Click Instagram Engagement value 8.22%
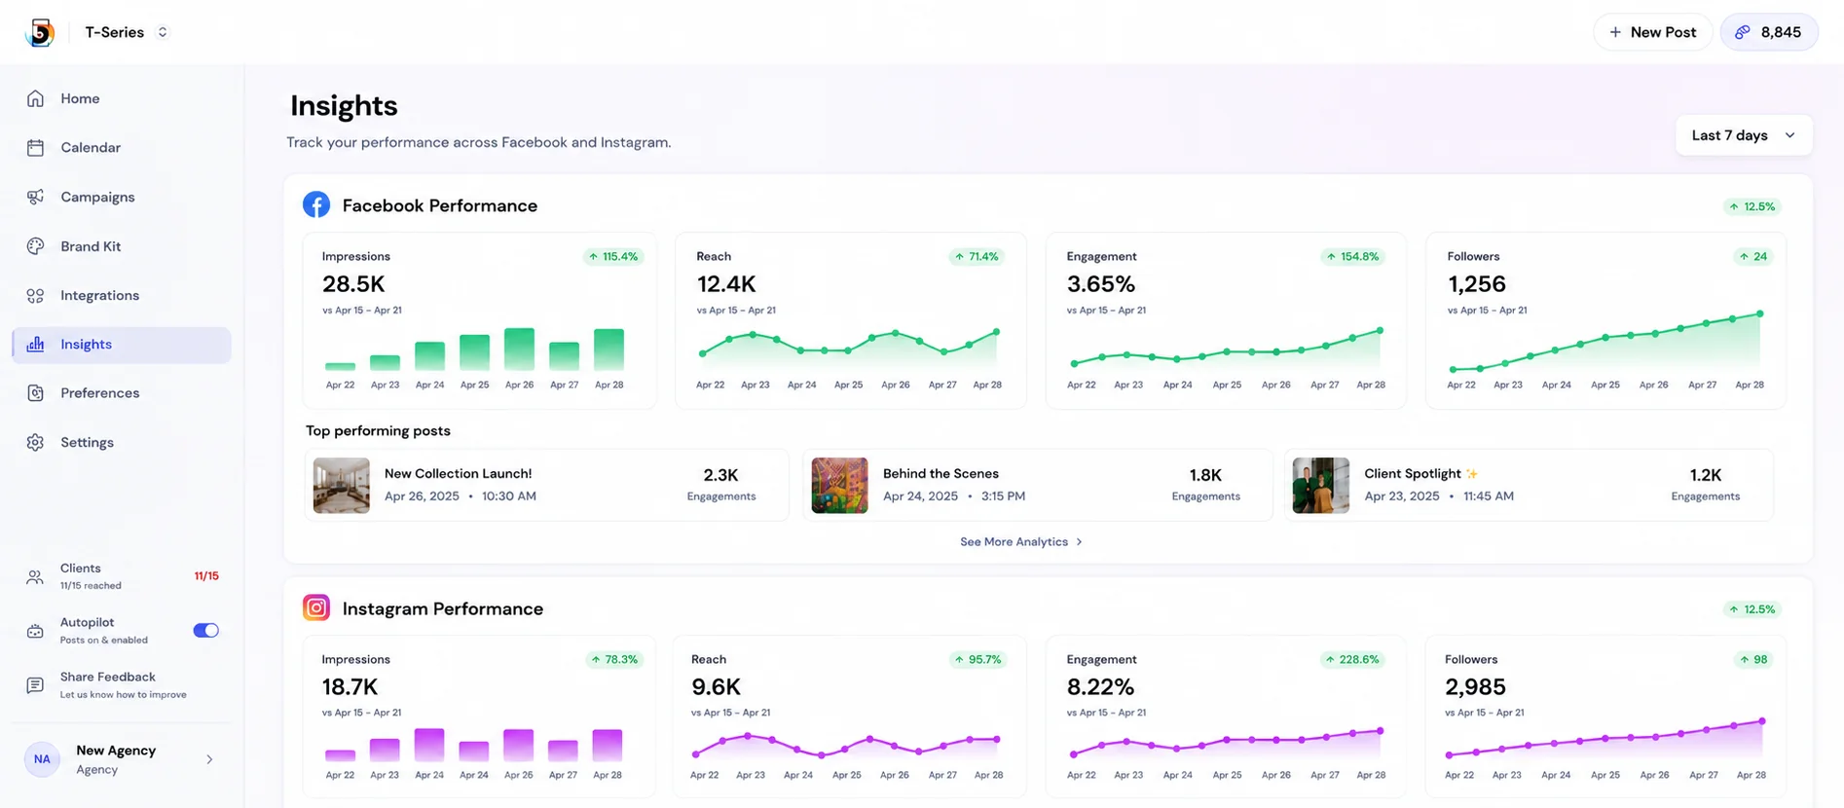Screen dimensions: 1844x808 [x=1100, y=687]
